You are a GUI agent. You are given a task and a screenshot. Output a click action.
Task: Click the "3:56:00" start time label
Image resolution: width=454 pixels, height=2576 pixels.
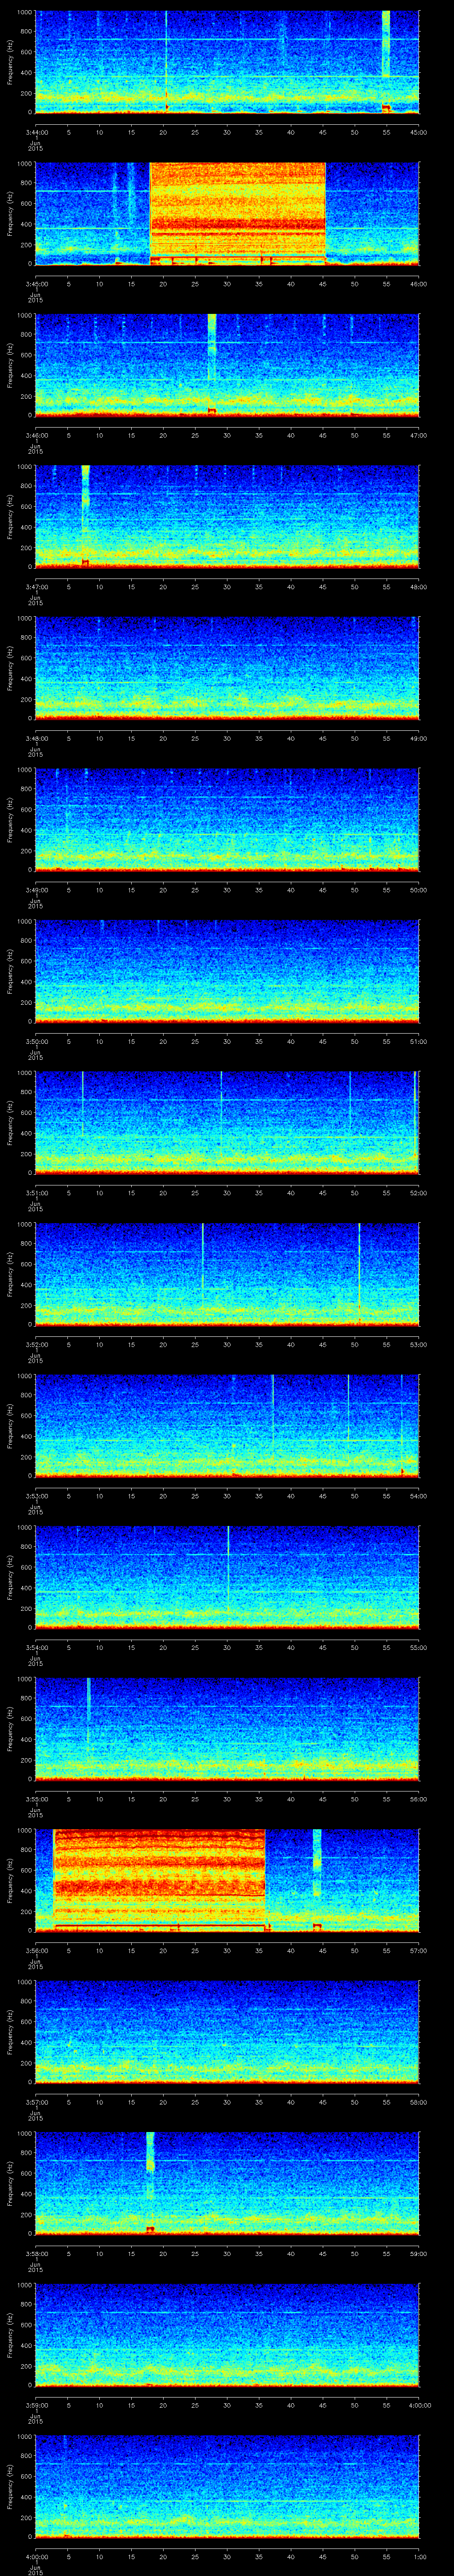click(x=36, y=1950)
